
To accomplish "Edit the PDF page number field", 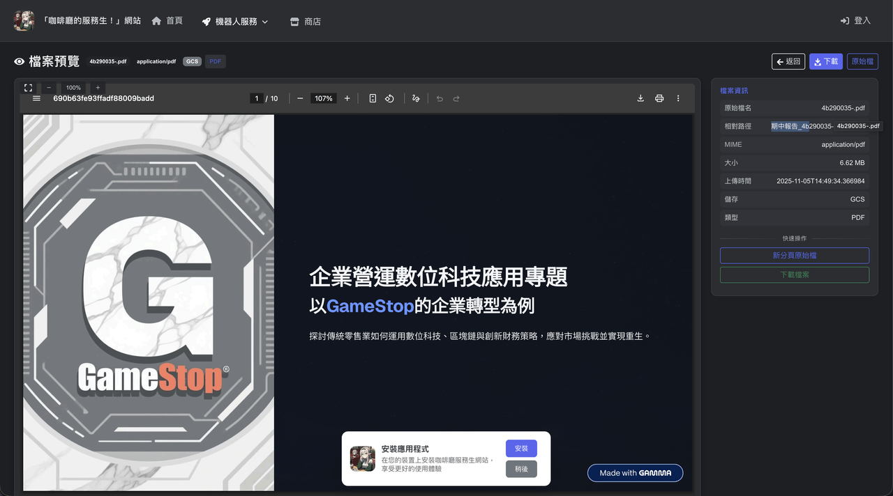I will 257,98.
